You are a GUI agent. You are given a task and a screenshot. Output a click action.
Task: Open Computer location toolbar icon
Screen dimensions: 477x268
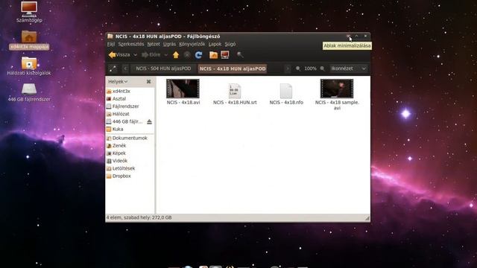(x=225, y=55)
